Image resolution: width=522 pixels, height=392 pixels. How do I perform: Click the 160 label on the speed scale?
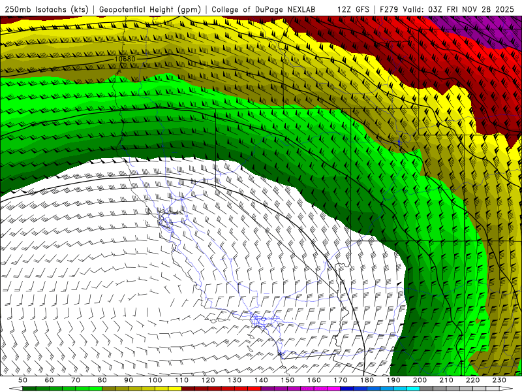pos(314,380)
